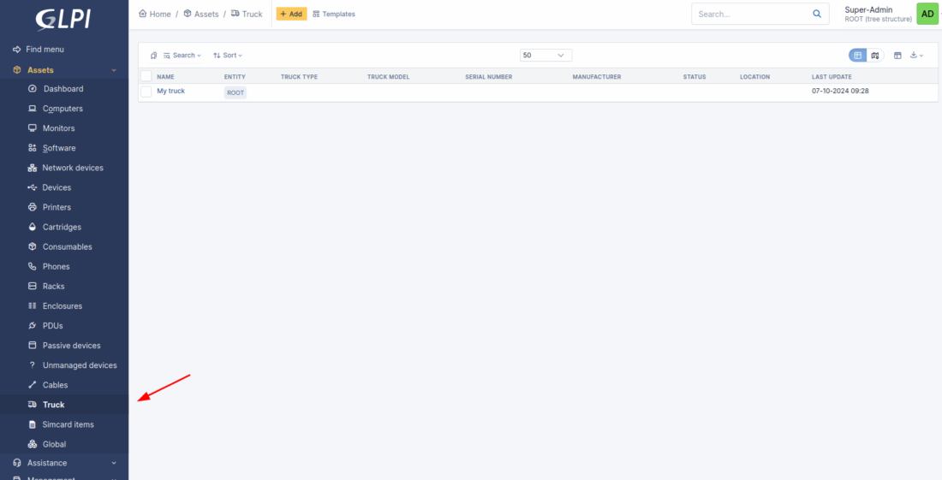Open Simcard items in the sidebar

(x=69, y=424)
